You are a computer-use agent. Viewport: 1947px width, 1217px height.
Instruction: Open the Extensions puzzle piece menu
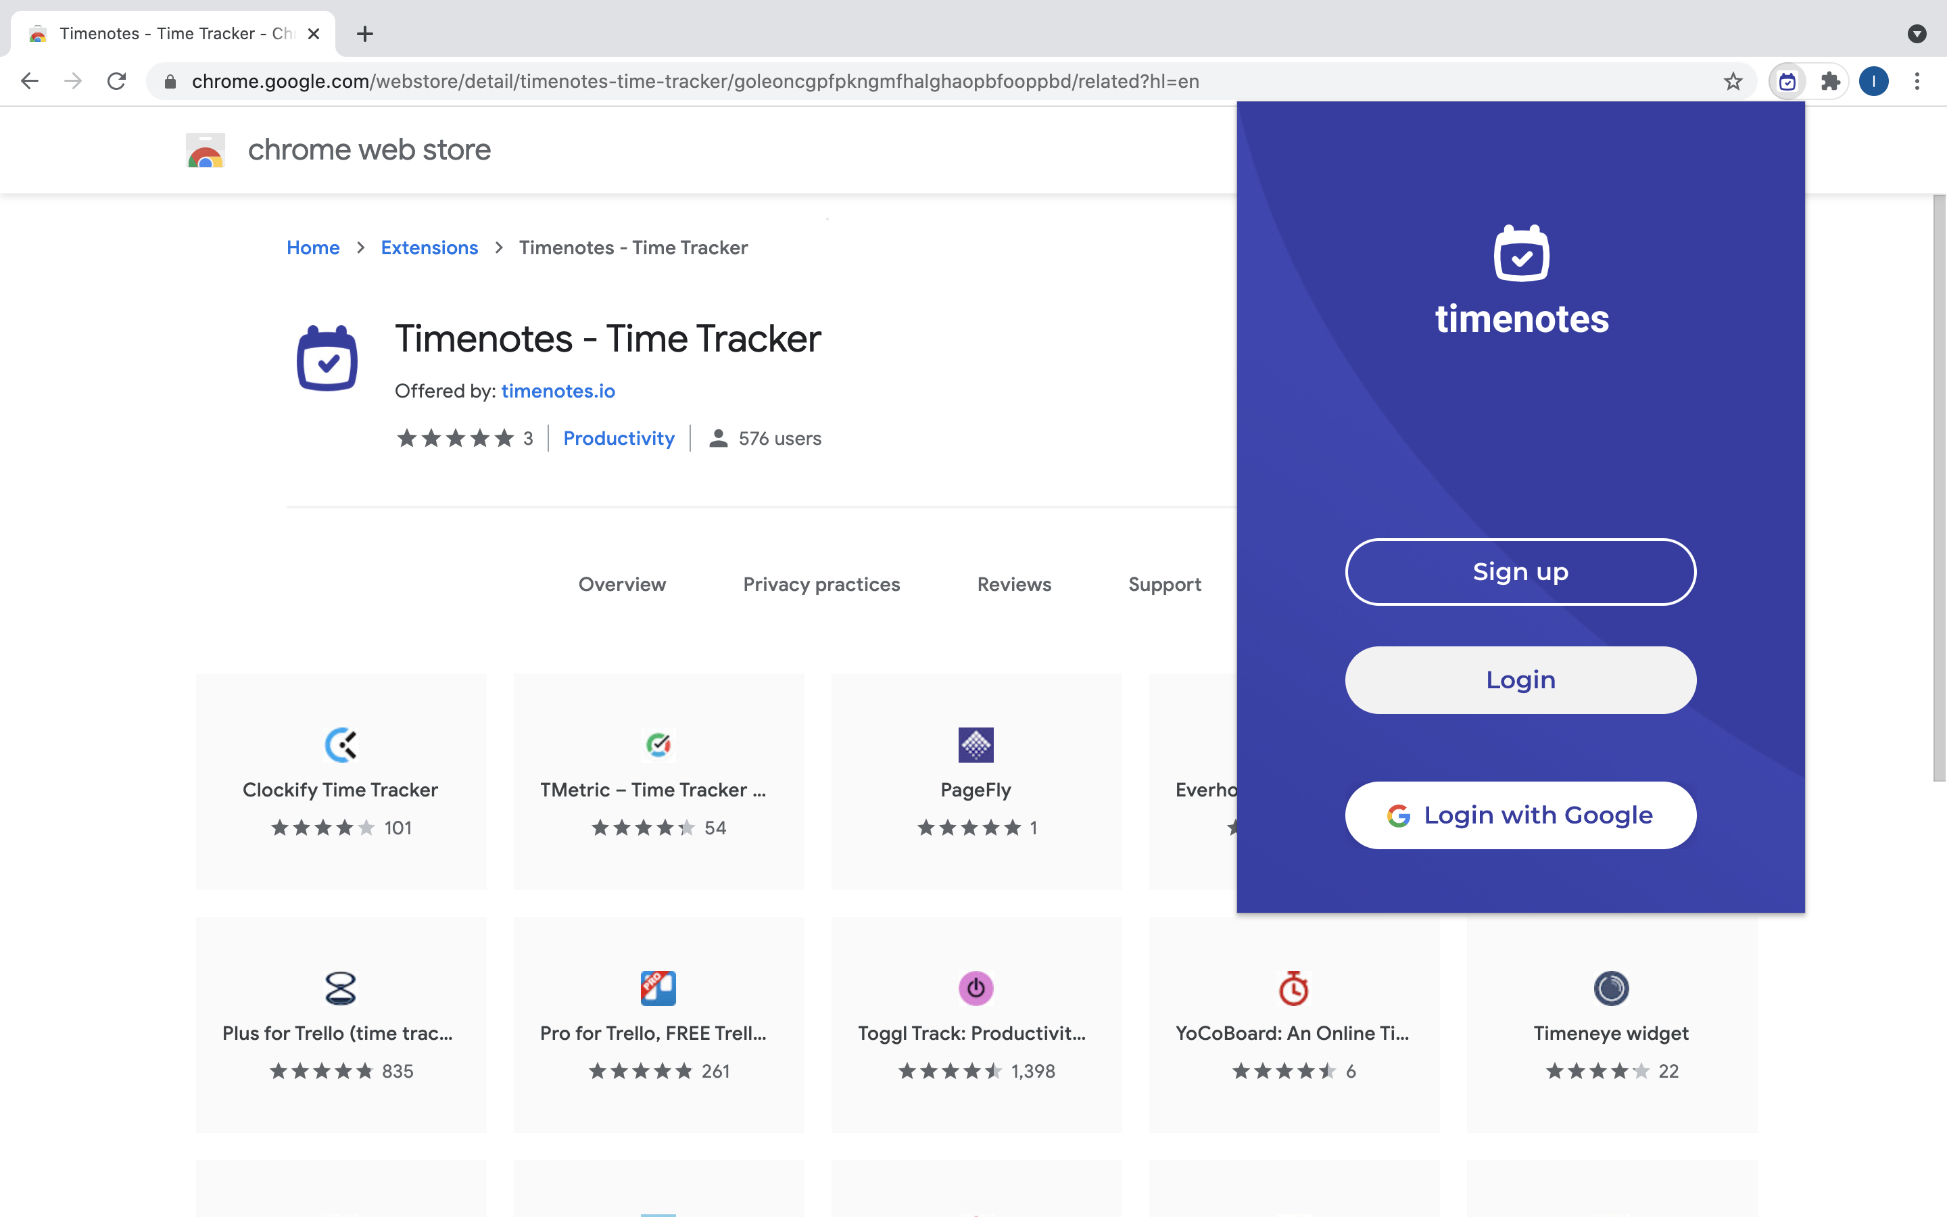(1830, 81)
